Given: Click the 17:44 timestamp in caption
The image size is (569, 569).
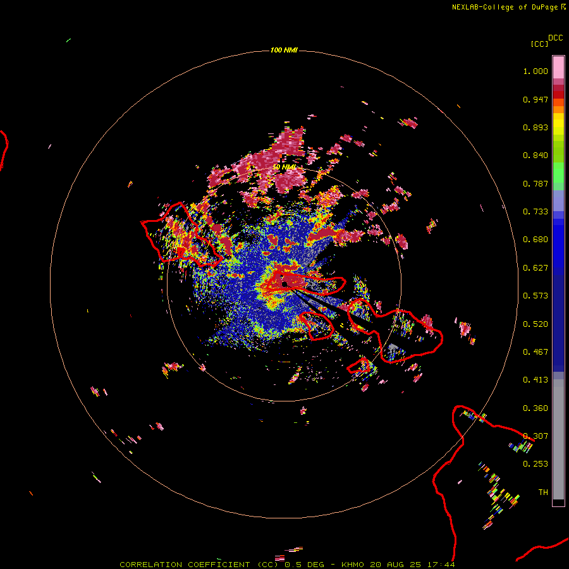Looking at the screenshot, I should coord(442,565).
